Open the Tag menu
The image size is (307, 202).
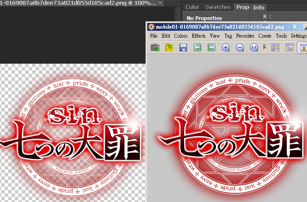click(228, 36)
